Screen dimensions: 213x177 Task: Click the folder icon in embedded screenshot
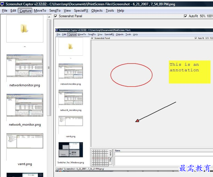click(x=70, y=47)
